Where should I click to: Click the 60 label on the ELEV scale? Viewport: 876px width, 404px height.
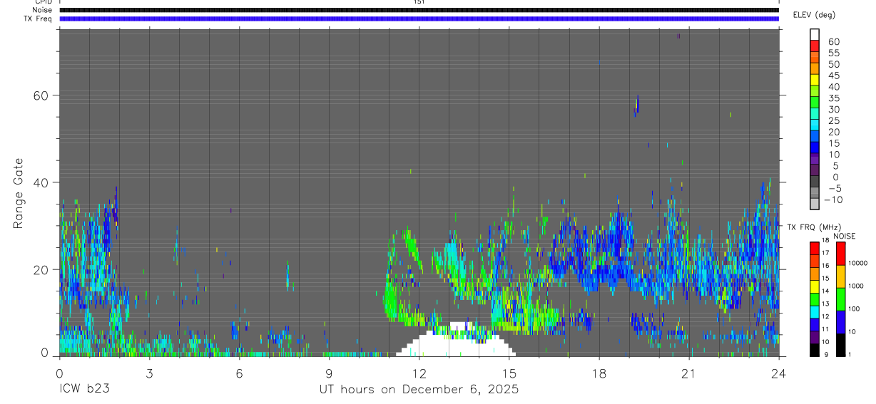pos(833,42)
